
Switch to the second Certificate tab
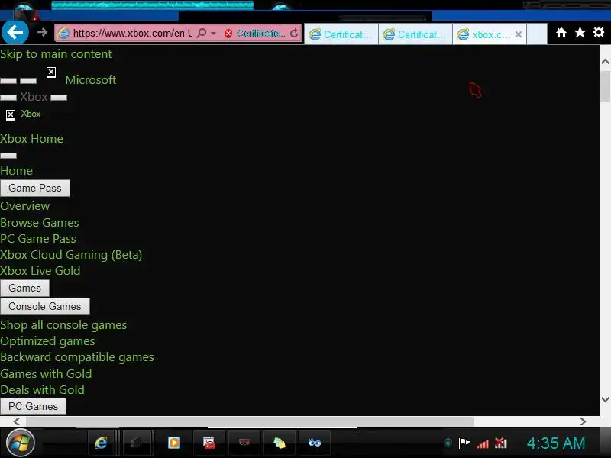pos(415,34)
